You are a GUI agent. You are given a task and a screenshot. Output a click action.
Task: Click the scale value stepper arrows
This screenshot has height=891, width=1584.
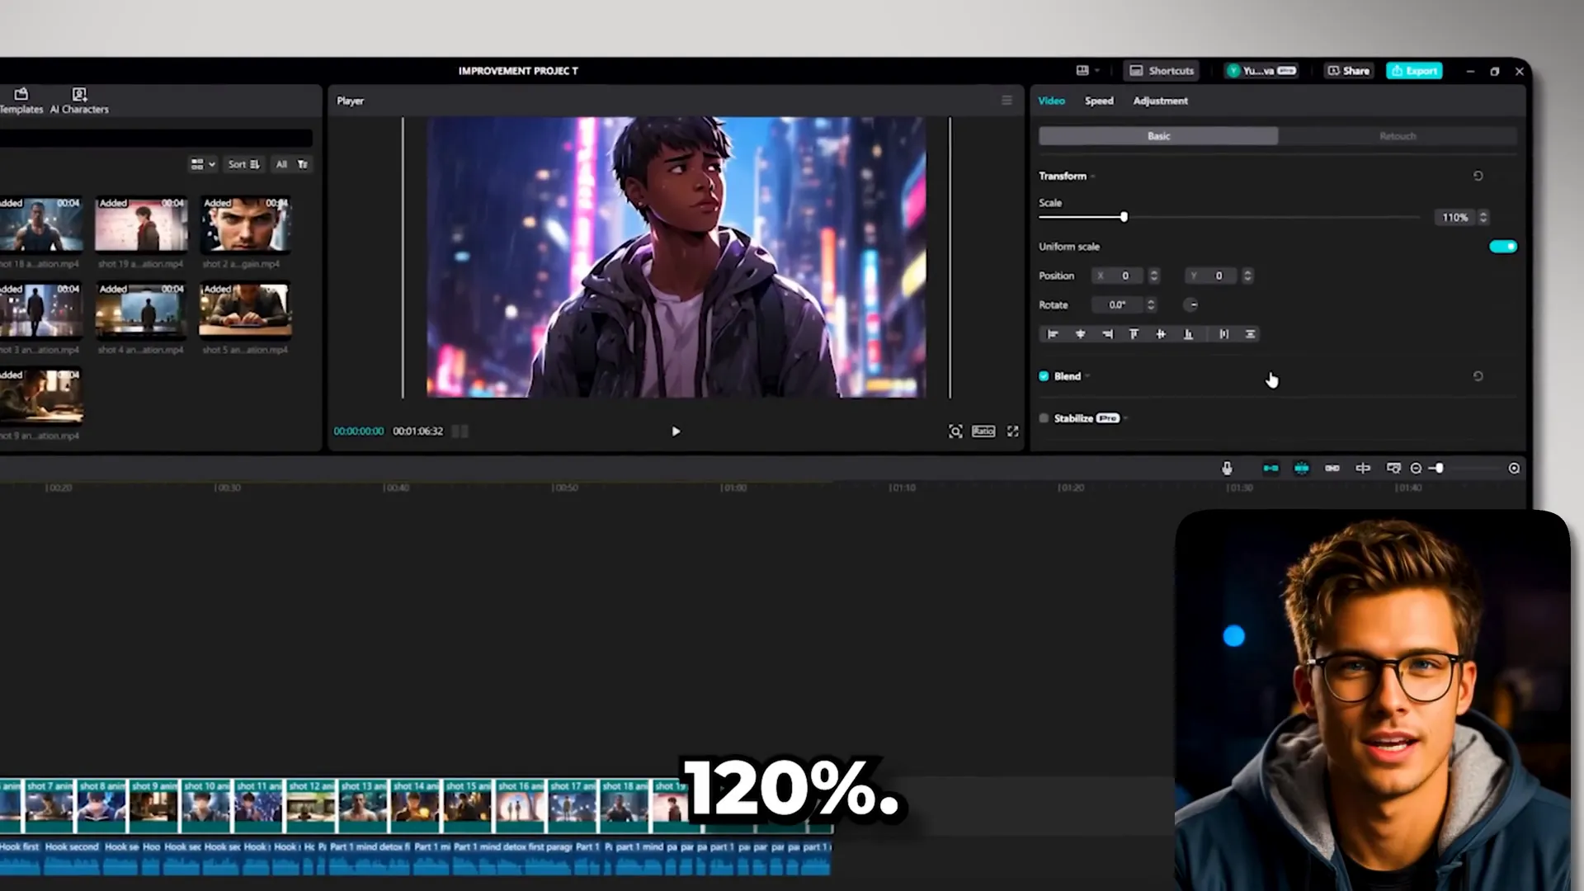pos(1483,217)
